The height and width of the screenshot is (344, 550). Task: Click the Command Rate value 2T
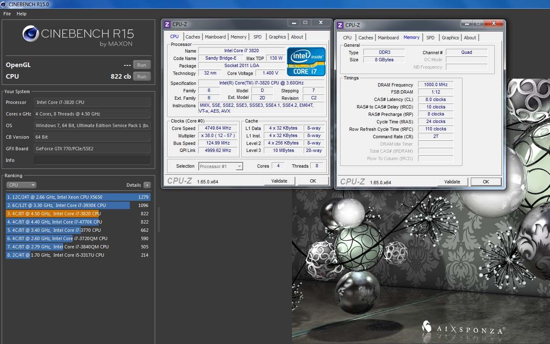click(436, 137)
